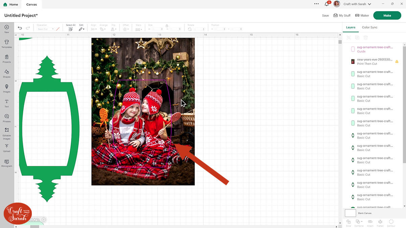Click the Layers panel scroll up arrow
Screen dimensions: 406x228
pos(404,44)
